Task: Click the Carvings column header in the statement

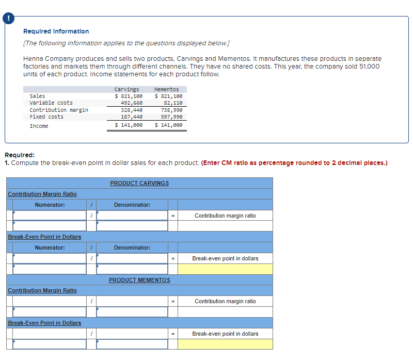Action: (x=126, y=89)
